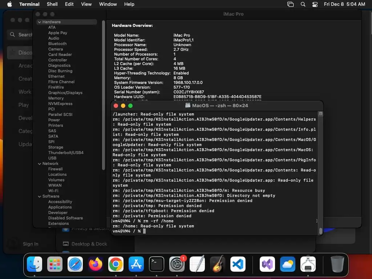Screen dimensions: 372x279
Task: Click the Model Identifier iMacPro1,1 value
Action: 183,40
